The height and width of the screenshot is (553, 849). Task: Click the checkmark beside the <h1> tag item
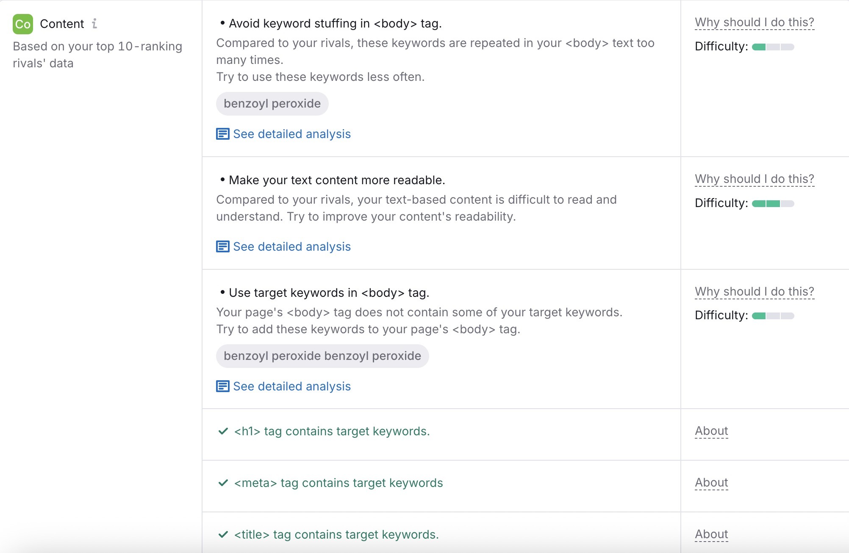tap(223, 431)
